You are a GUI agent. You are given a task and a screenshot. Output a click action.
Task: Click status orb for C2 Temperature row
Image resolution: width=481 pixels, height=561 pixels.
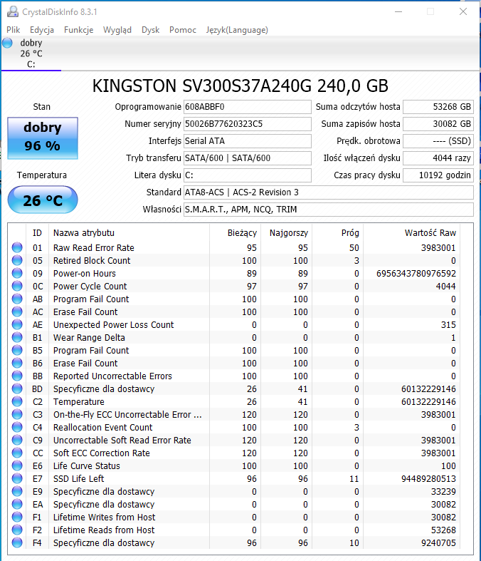17,402
